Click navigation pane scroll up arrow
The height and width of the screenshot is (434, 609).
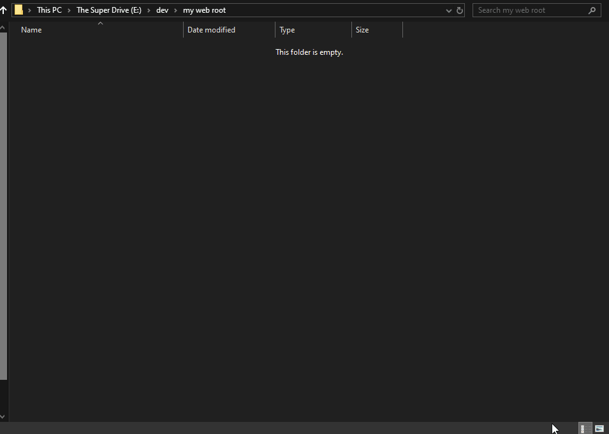pos(3,27)
